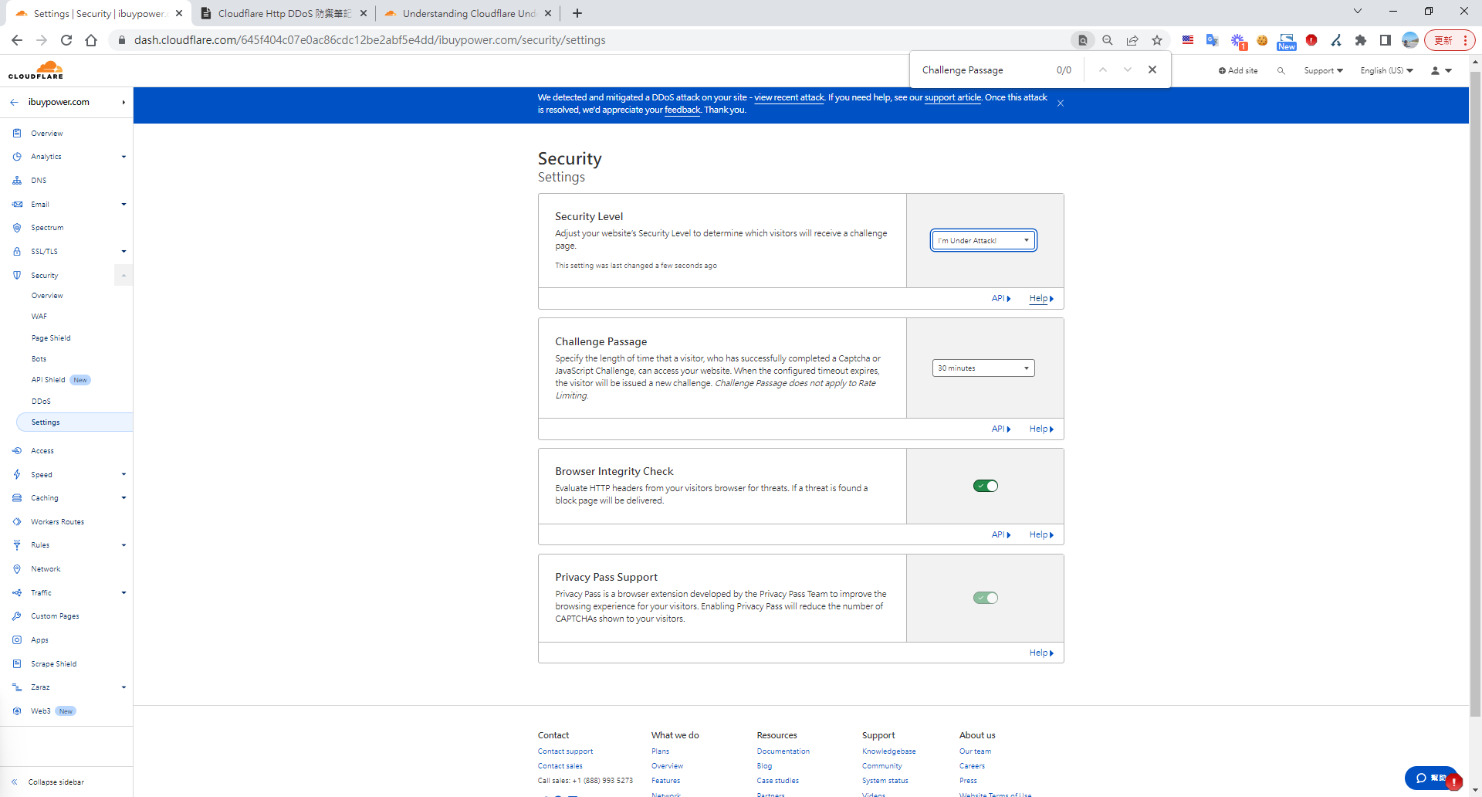The height and width of the screenshot is (797, 1482).
Task: Dismiss the DDoS attack banner
Action: click(1061, 103)
